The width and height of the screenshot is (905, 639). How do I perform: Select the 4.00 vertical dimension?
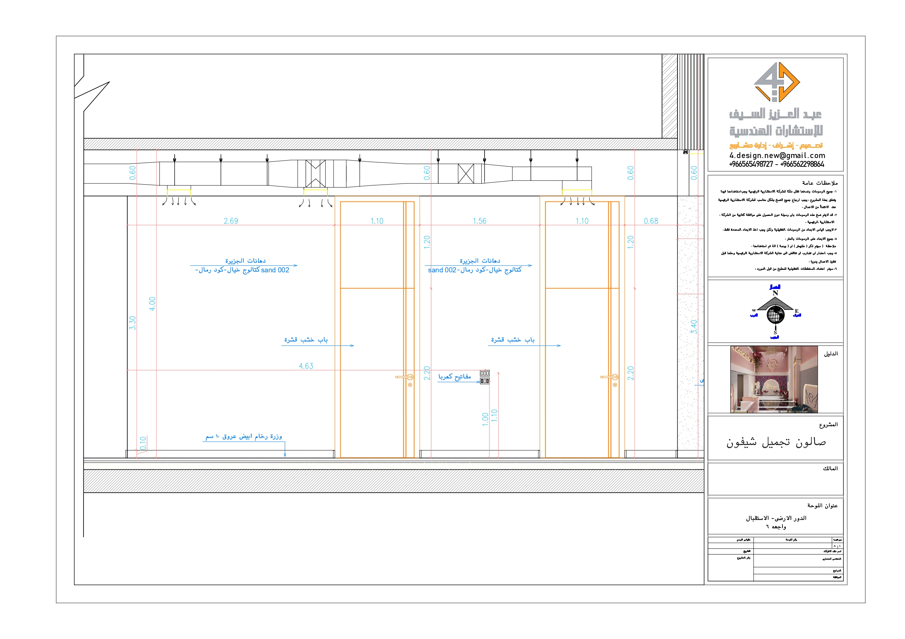(152, 304)
